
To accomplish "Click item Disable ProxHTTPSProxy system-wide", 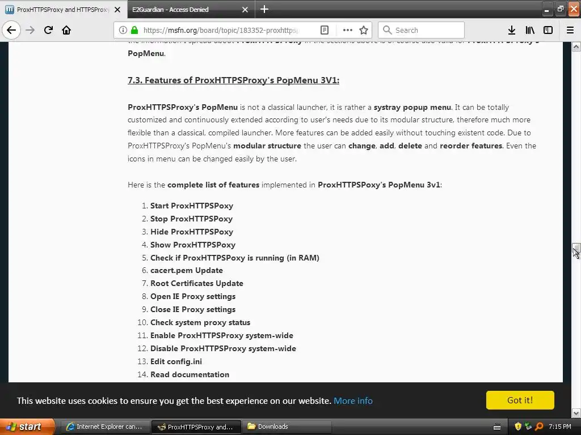I will coord(223,348).
